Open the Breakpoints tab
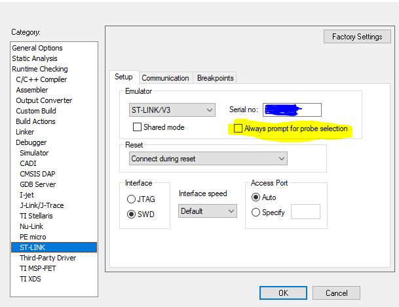 [x=215, y=78]
